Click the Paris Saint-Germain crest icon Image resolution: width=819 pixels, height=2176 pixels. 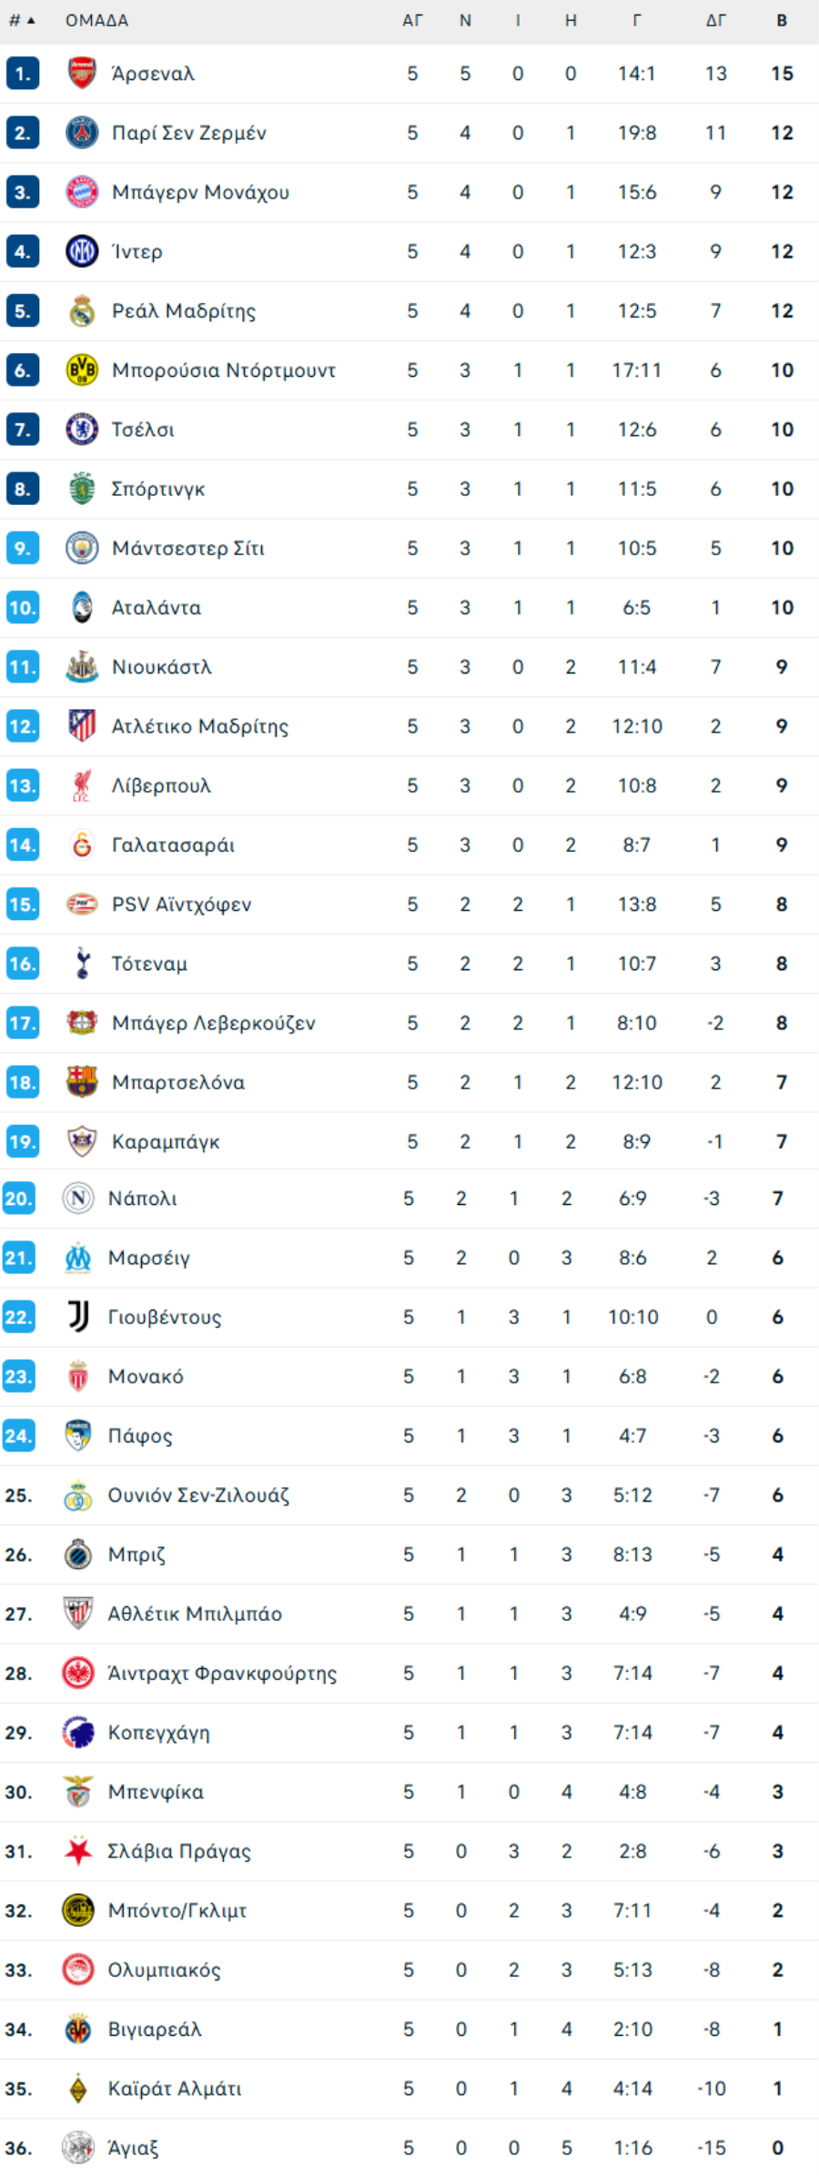pos(82,133)
